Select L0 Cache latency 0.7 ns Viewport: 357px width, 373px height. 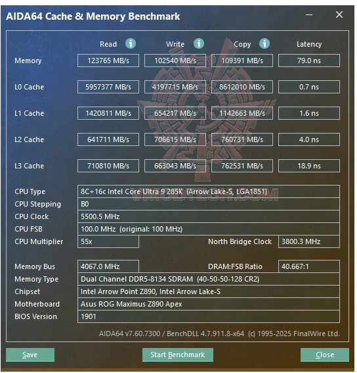pyautogui.click(x=309, y=87)
